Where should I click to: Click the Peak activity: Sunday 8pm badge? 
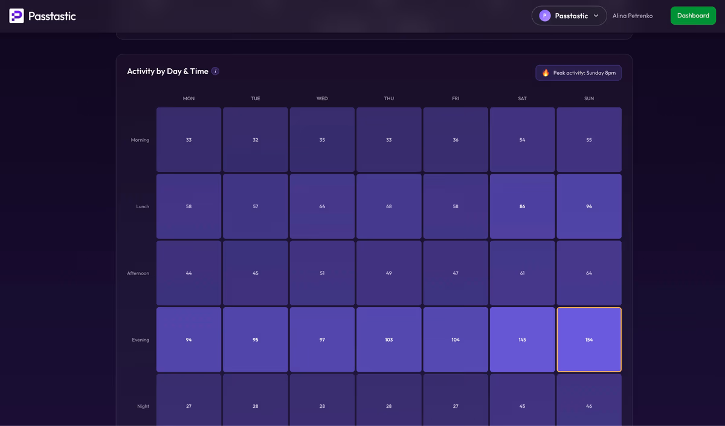pyautogui.click(x=578, y=73)
